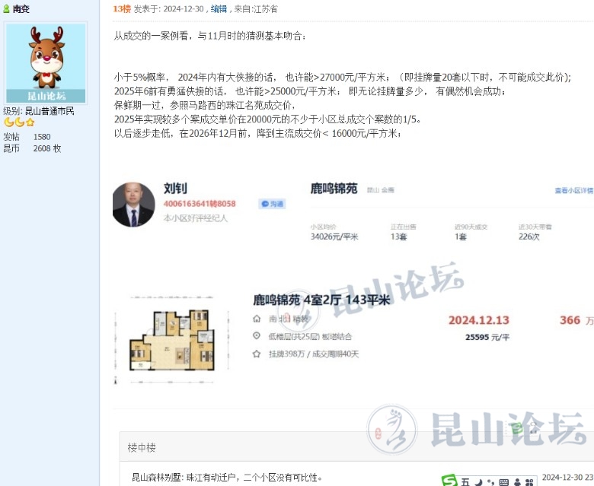Open the soft keyboard icon in IME bar
The width and height of the screenshot is (594, 486).
pos(503,481)
